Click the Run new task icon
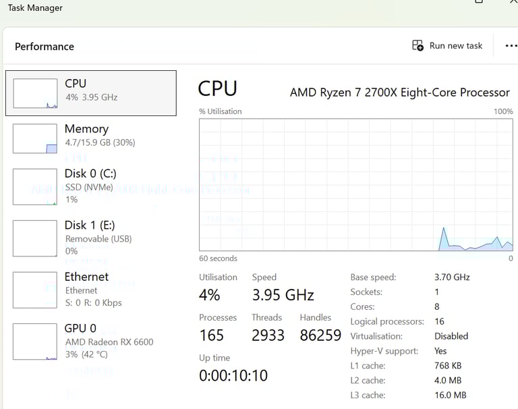Image resolution: width=518 pixels, height=409 pixels. click(418, 45)
